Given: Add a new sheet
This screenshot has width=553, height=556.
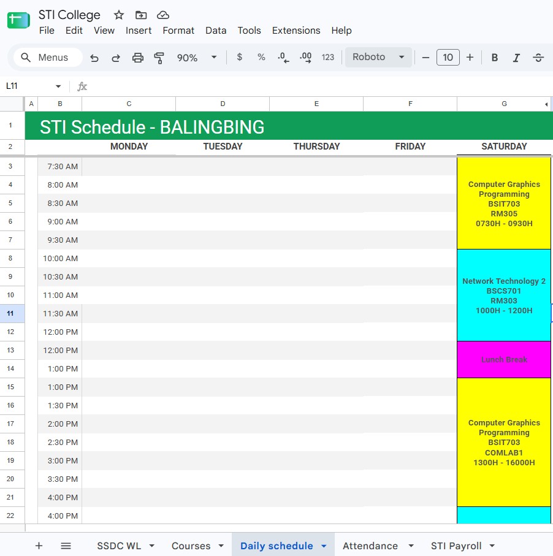Looking at the screenshot, I should [x=39, y=546].
